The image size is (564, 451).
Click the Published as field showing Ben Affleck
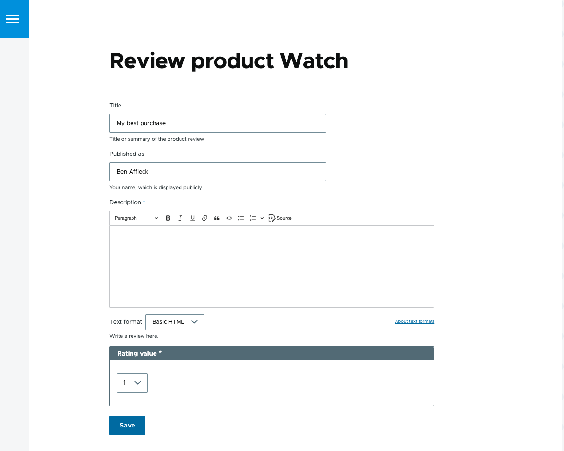click(217, 172)
